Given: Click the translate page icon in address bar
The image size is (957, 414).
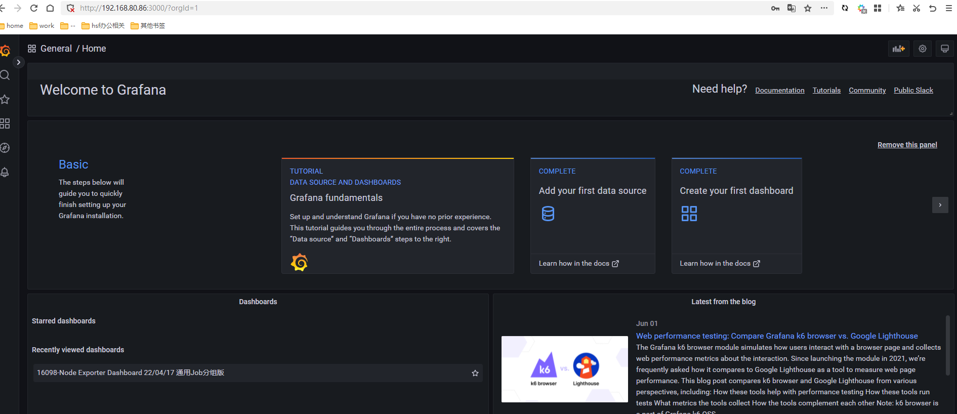Looking at the screenshot, I should click(792, 8).
